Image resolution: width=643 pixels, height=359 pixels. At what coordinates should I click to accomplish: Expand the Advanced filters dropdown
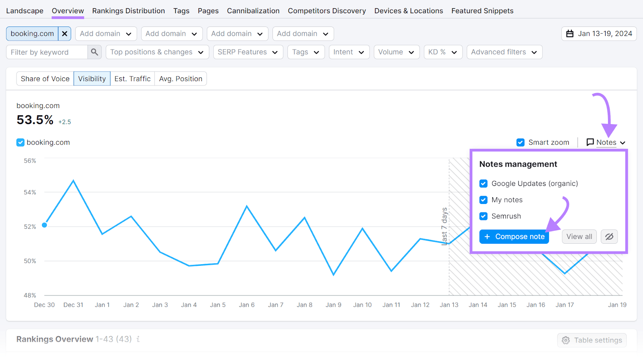504,52
